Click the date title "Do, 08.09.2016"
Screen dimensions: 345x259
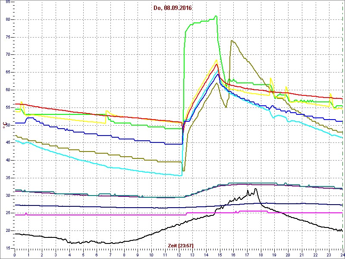point(173,8)
